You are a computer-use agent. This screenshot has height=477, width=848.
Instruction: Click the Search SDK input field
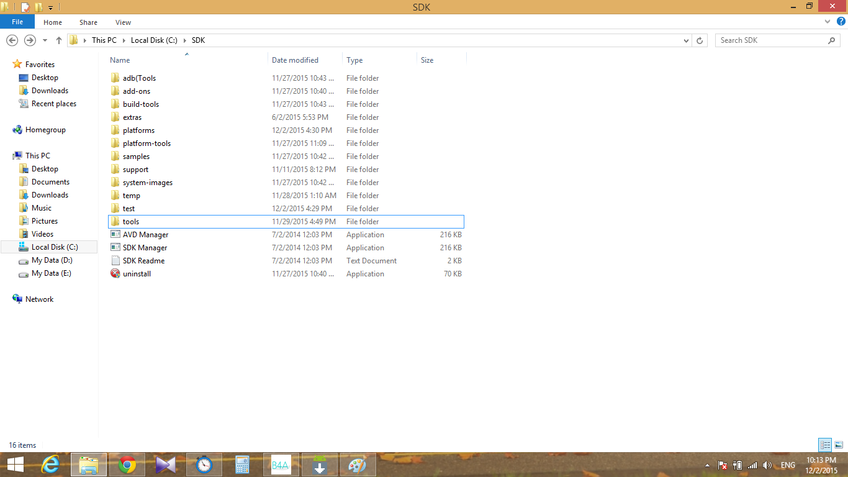770,40
